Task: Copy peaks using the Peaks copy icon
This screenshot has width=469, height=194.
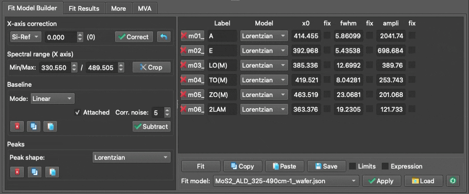Action: coord(35,172)
